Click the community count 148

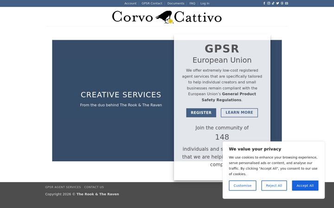pos(222,137)
